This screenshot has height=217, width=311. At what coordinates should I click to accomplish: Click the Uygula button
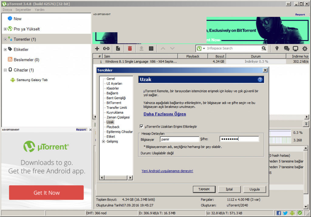click(x=255, y=189)
